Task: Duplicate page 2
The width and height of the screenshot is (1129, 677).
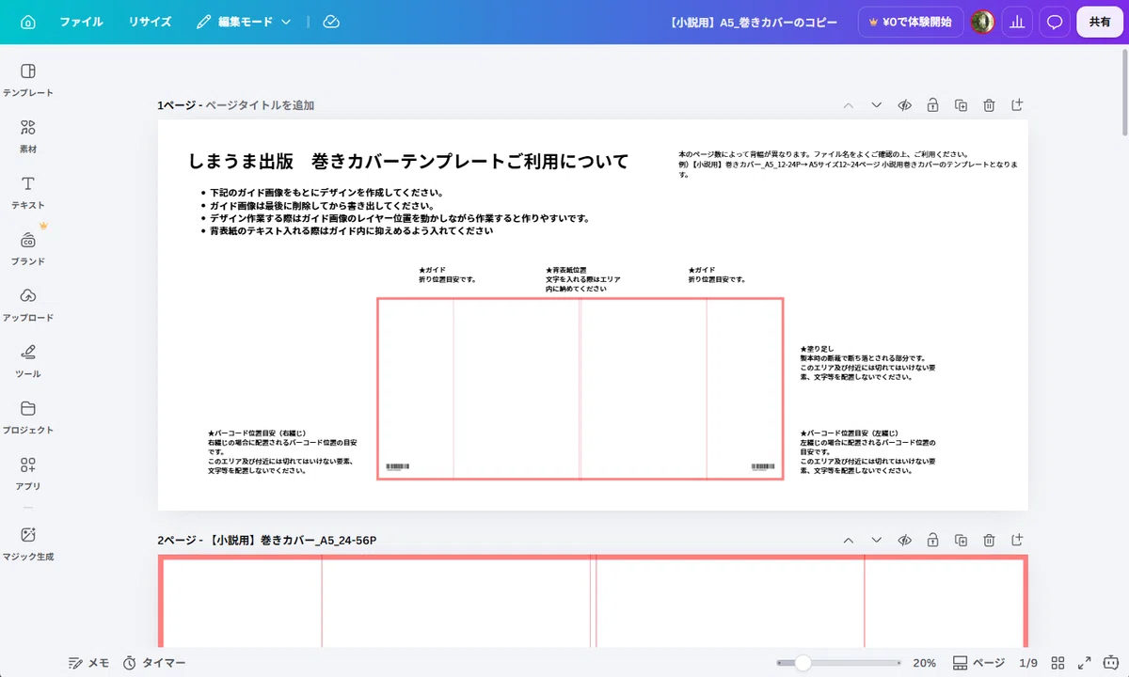Action: [x=961, y=541]
